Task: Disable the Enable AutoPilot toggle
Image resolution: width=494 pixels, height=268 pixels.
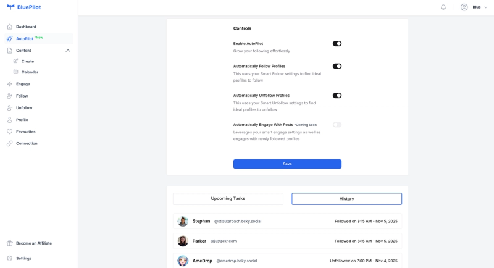Action: click(x=337, y=43)
